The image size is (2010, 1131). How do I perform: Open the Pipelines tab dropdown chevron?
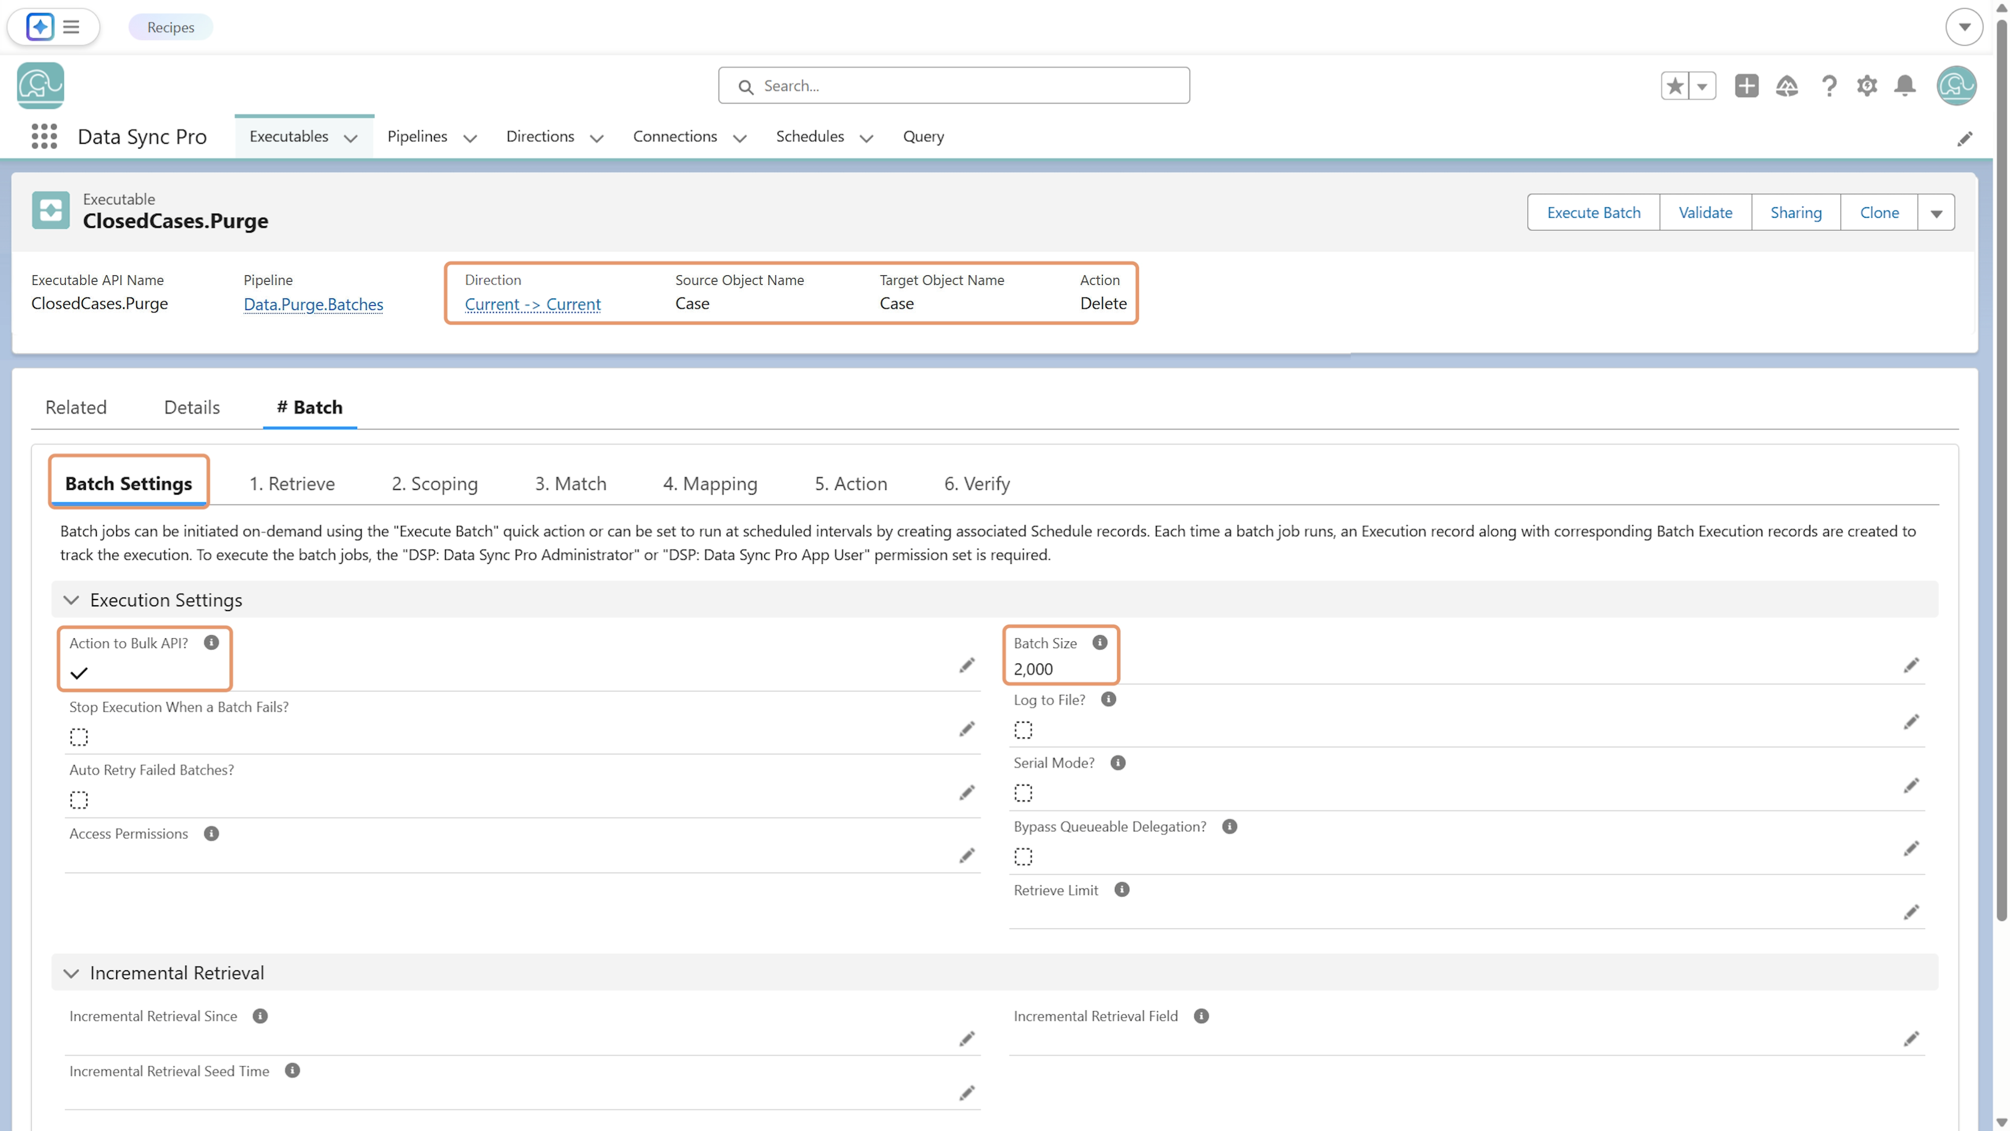coord(470,138)
